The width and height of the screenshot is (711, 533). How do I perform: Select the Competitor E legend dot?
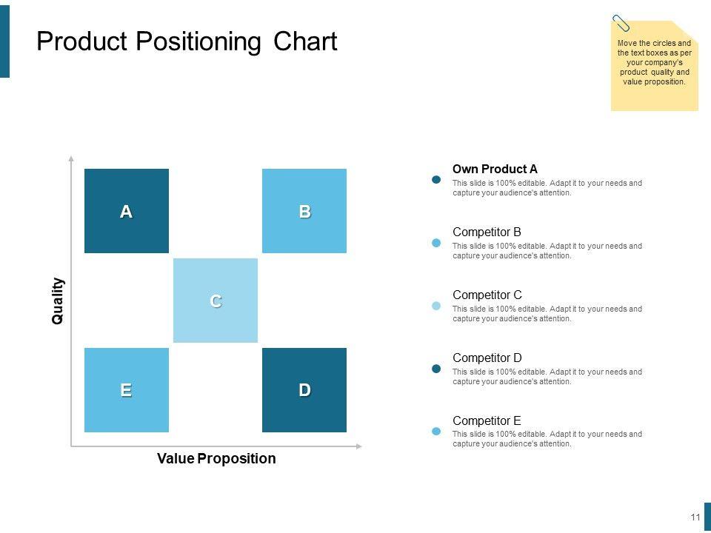point(436,431)
